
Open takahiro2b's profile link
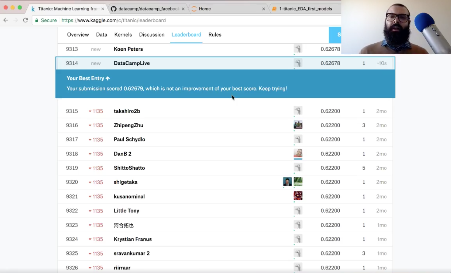point(127,111)
